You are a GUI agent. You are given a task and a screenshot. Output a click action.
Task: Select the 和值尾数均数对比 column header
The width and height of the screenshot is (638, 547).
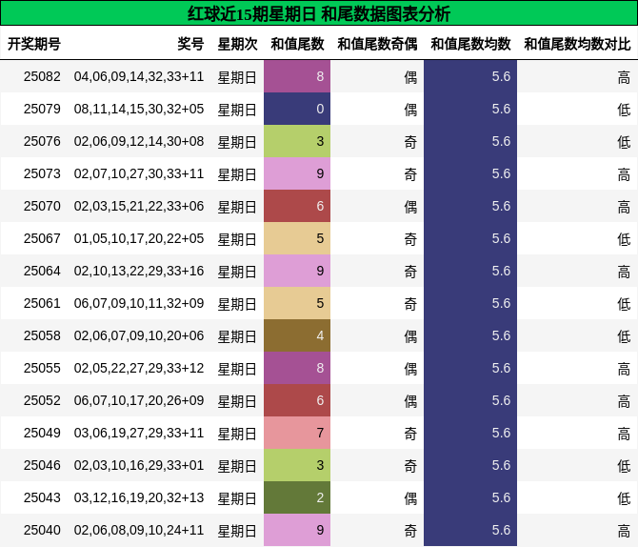coord(577,44)
